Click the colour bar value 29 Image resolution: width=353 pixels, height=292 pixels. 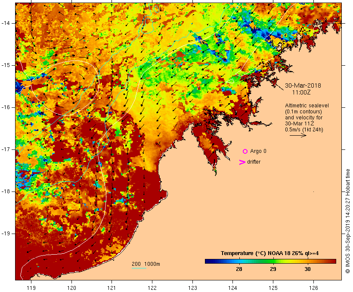[x=273, y=269]
